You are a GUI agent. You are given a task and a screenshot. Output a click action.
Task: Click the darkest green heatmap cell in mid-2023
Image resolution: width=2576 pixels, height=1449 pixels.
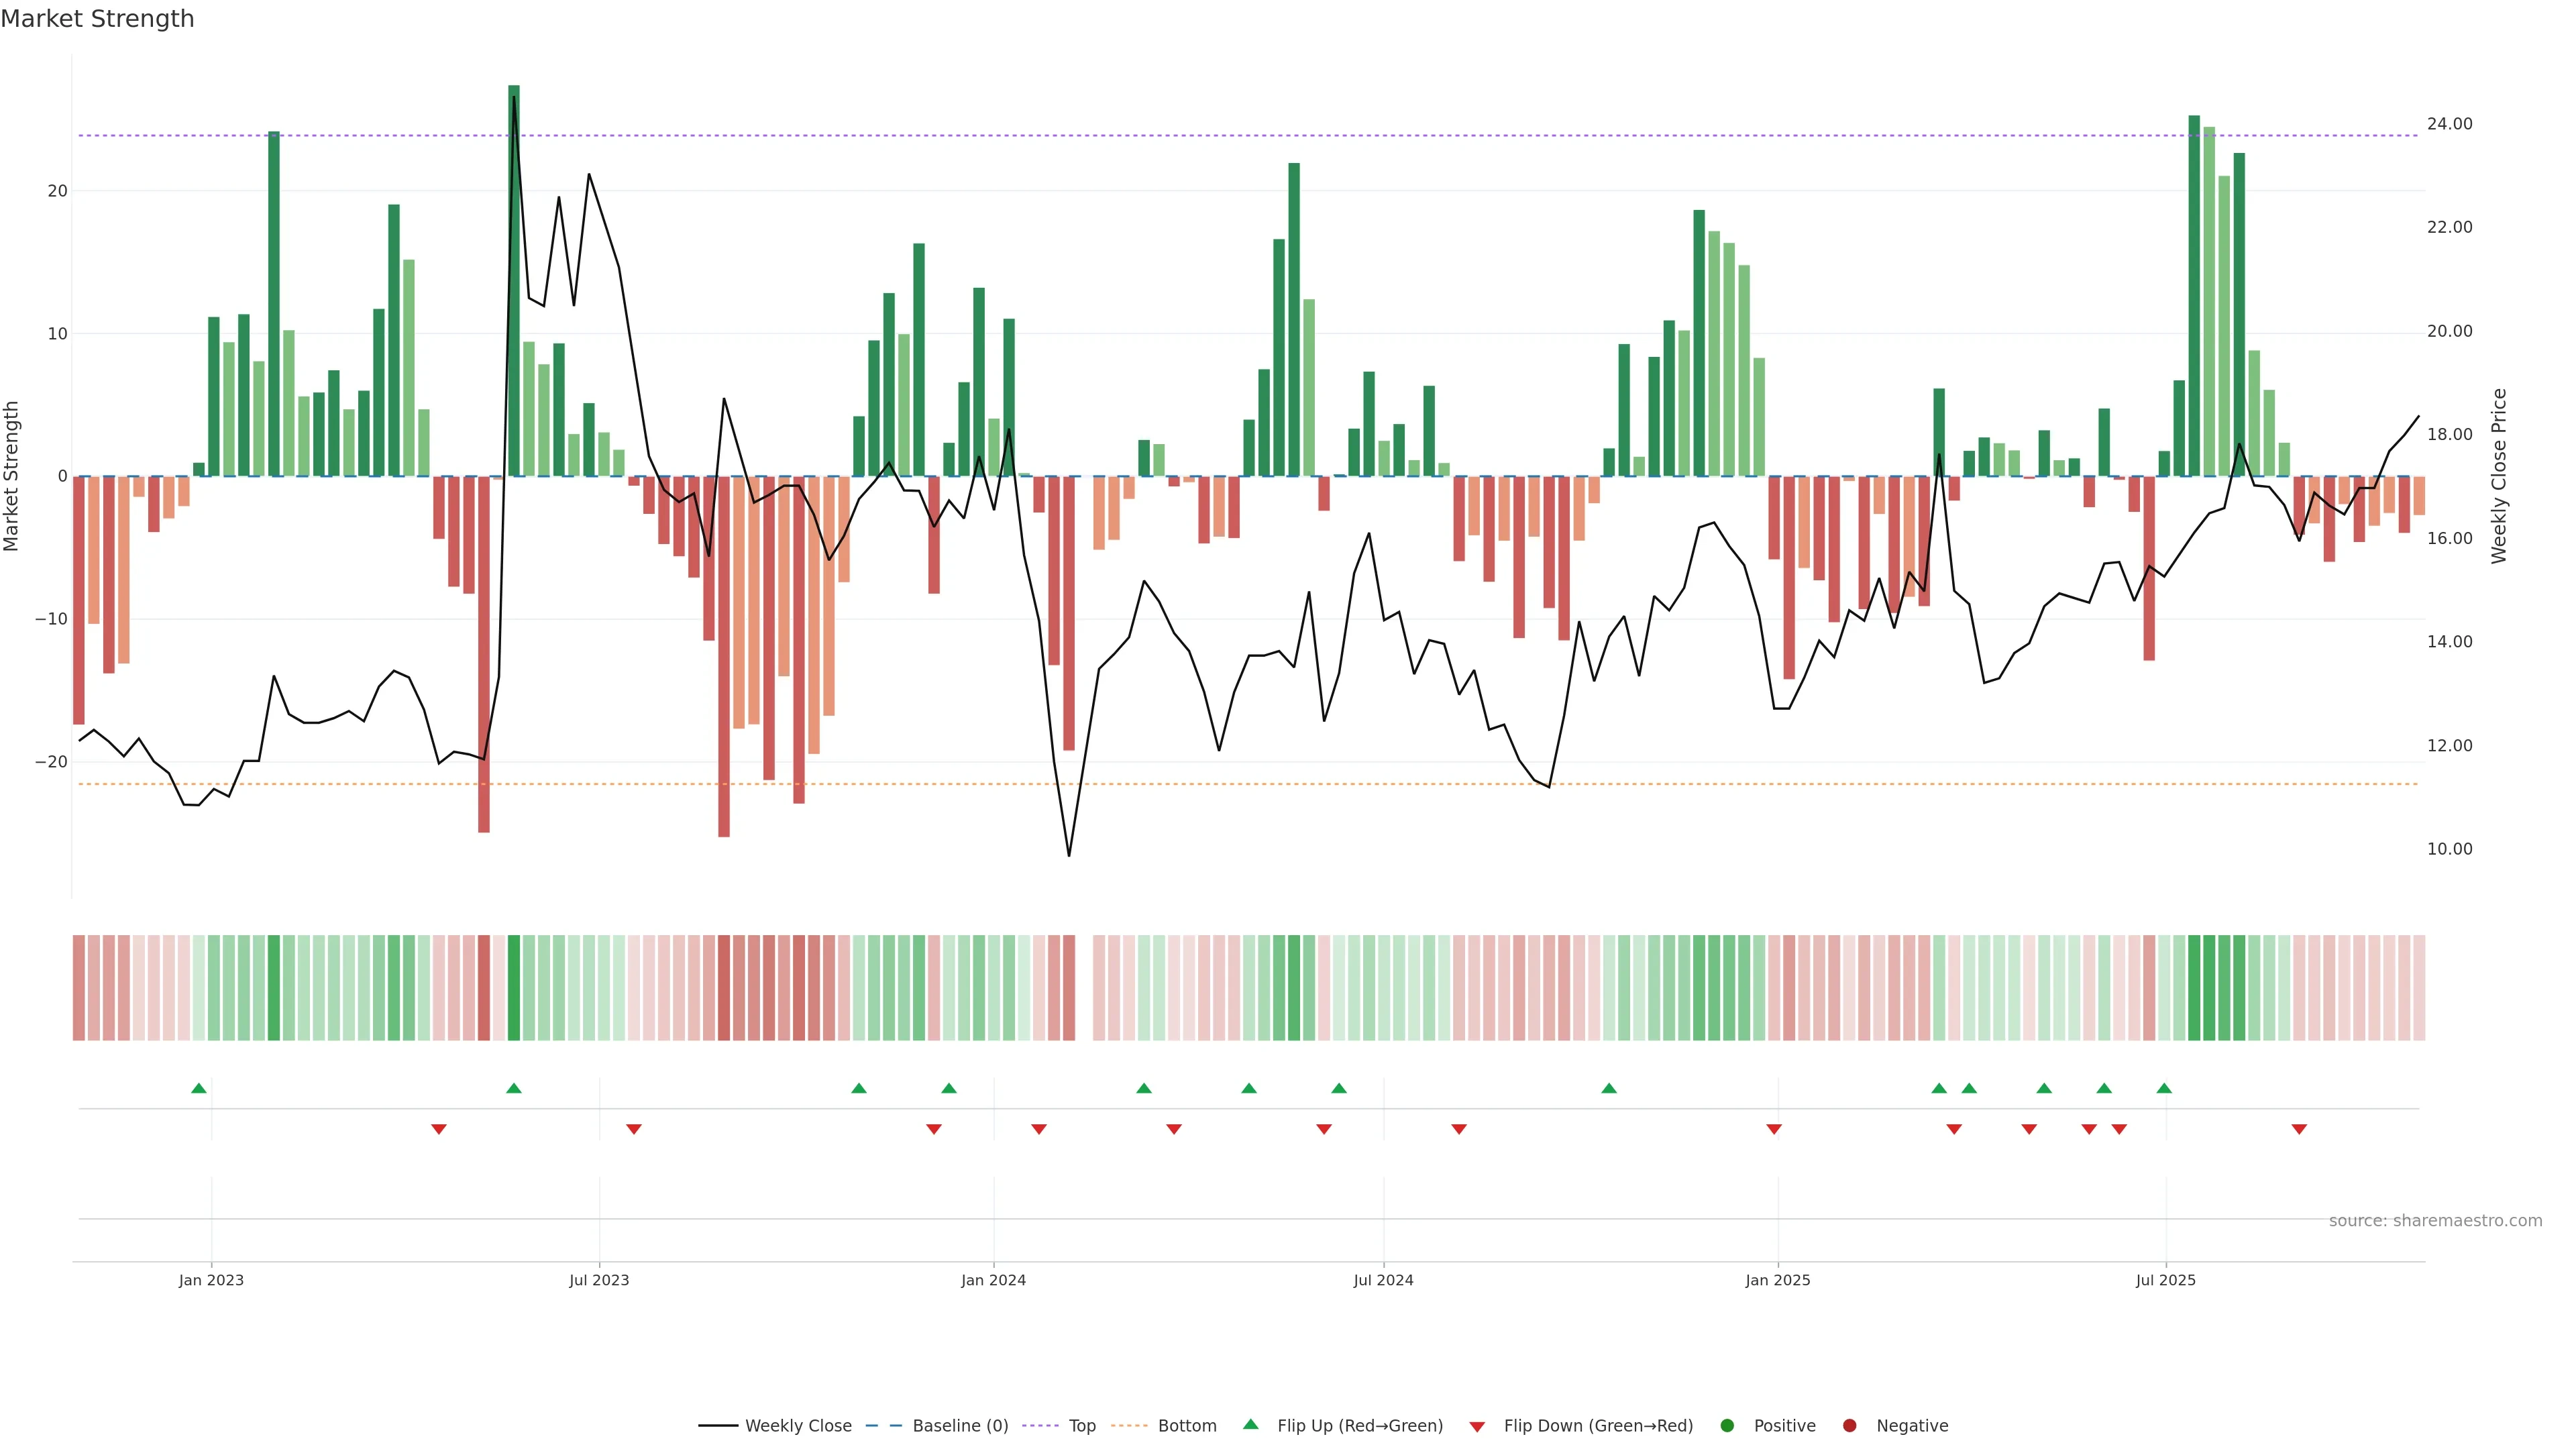click(514, 988)
